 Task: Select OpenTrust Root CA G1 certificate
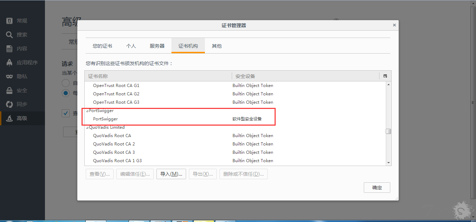(235, 86)
